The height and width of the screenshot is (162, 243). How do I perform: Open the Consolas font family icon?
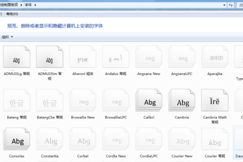coord(17,139)
